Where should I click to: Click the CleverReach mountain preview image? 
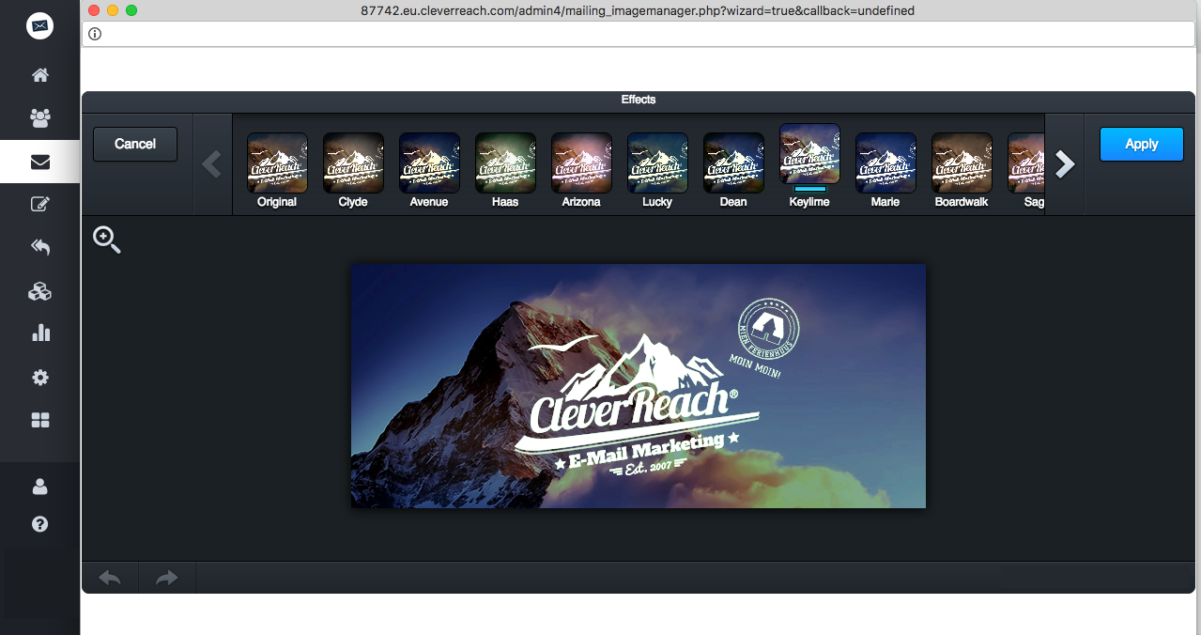tap(639, 386)
